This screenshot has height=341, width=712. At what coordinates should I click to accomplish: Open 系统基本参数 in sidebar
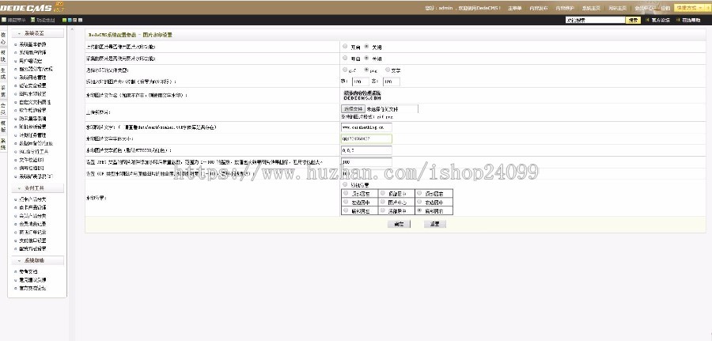point(32,44)
